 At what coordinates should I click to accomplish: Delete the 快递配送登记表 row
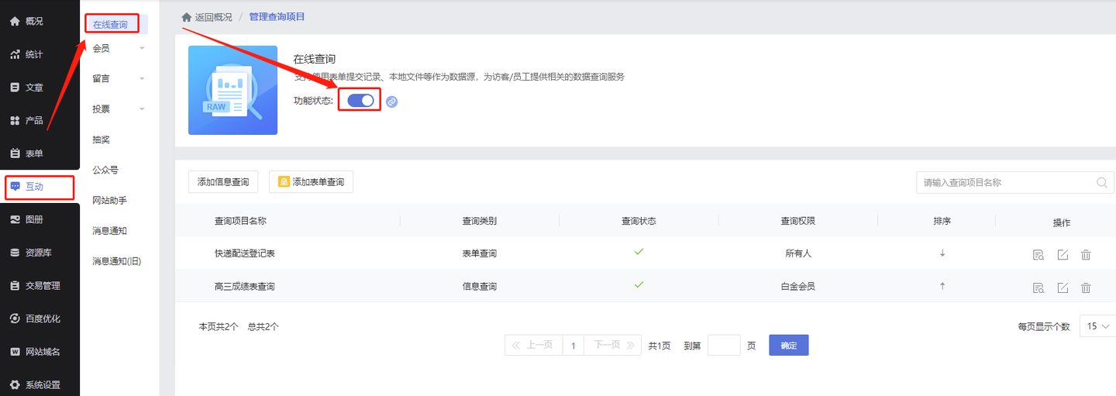point(1086,255)
